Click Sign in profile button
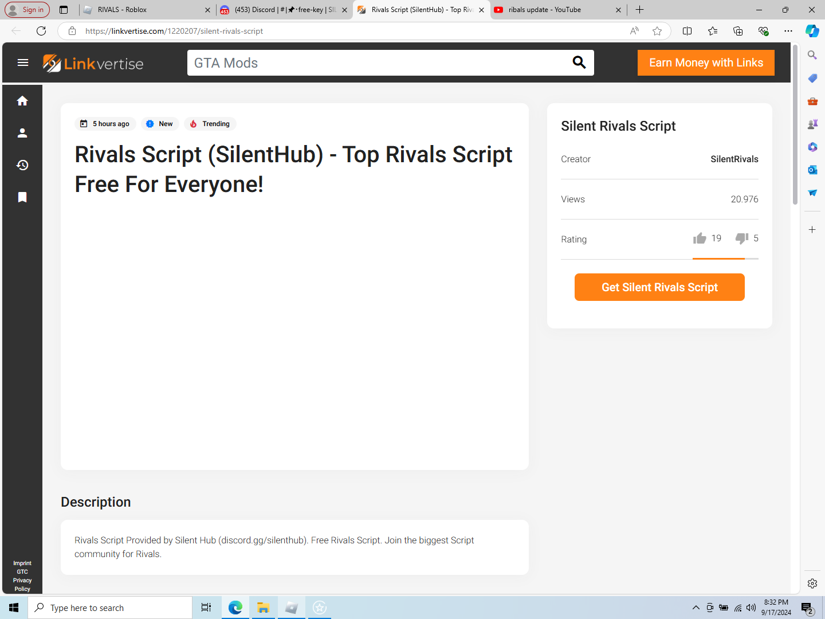Image resolution: width=825 pixels, height=619 pixels. click(27, 10)
